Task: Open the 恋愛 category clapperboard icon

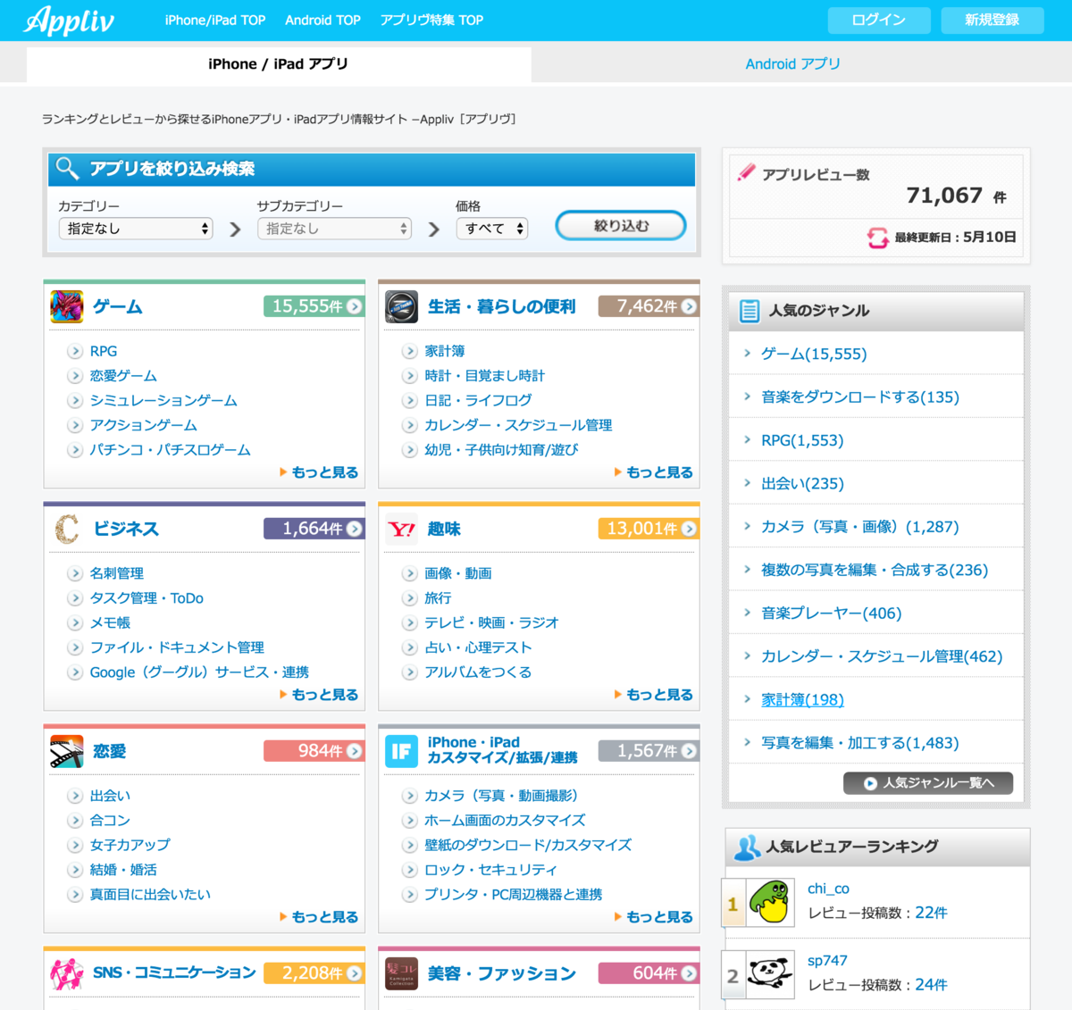Action: pos(67,751)
